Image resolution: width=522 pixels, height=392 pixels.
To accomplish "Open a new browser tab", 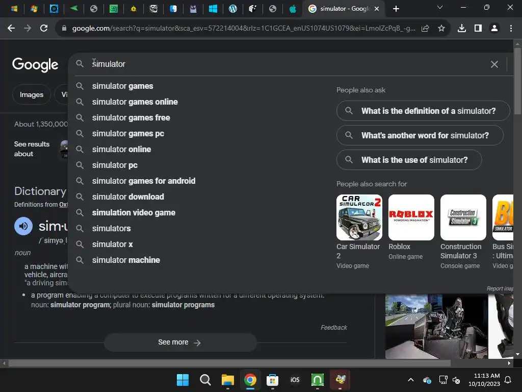I will click(396, 9).
